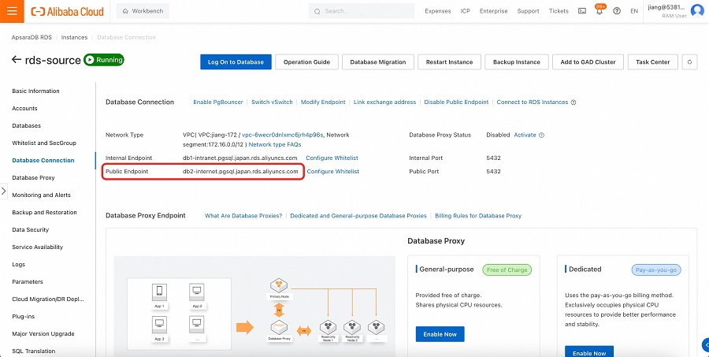
Task: Open the Expenses menu in top bar
Action: coord(437,11)
